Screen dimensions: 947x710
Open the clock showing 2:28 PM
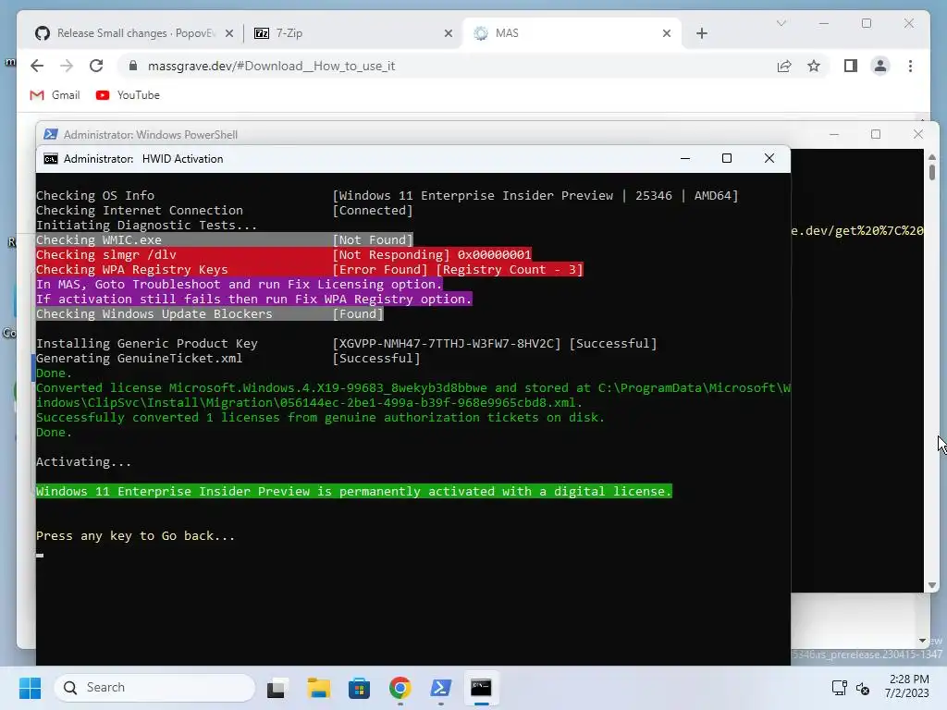click(906, 687)
